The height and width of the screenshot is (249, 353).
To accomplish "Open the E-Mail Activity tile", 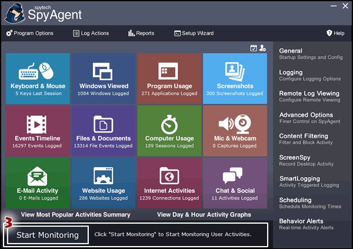I will 38,182.
